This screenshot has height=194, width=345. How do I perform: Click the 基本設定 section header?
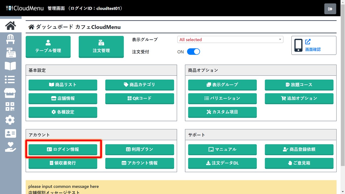[101, 70]
